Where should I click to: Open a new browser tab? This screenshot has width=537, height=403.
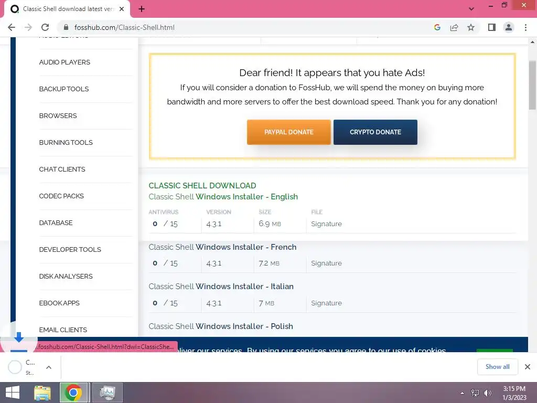pos(142,9)
